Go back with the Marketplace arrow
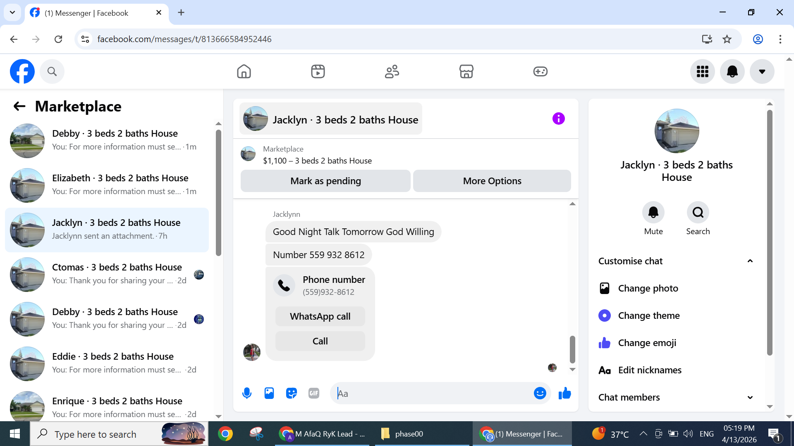The height and width of the screenshot is (446, 794). [x=19, y=107]
